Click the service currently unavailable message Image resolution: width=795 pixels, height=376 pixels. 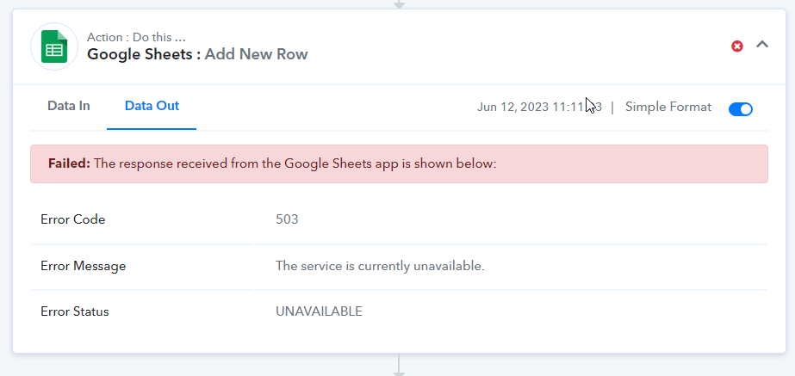[380, 266]
